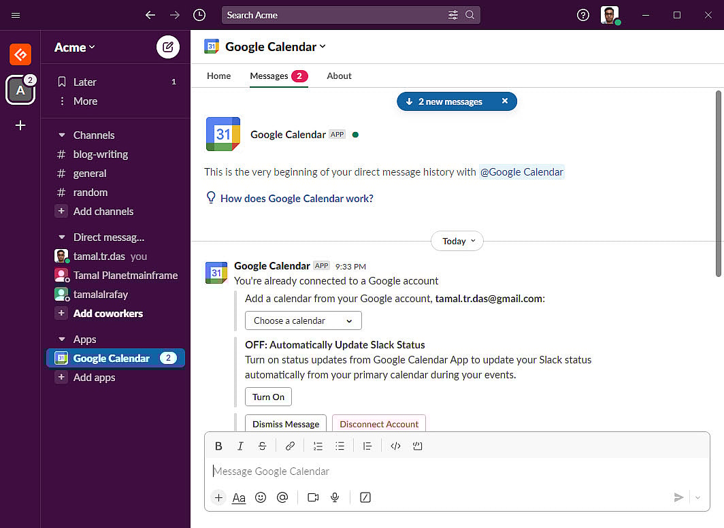Image resolution: width=724 pixels, height=528 pixels.
Task: Add a workspace with plus icon
Action: tap(20, 125)
